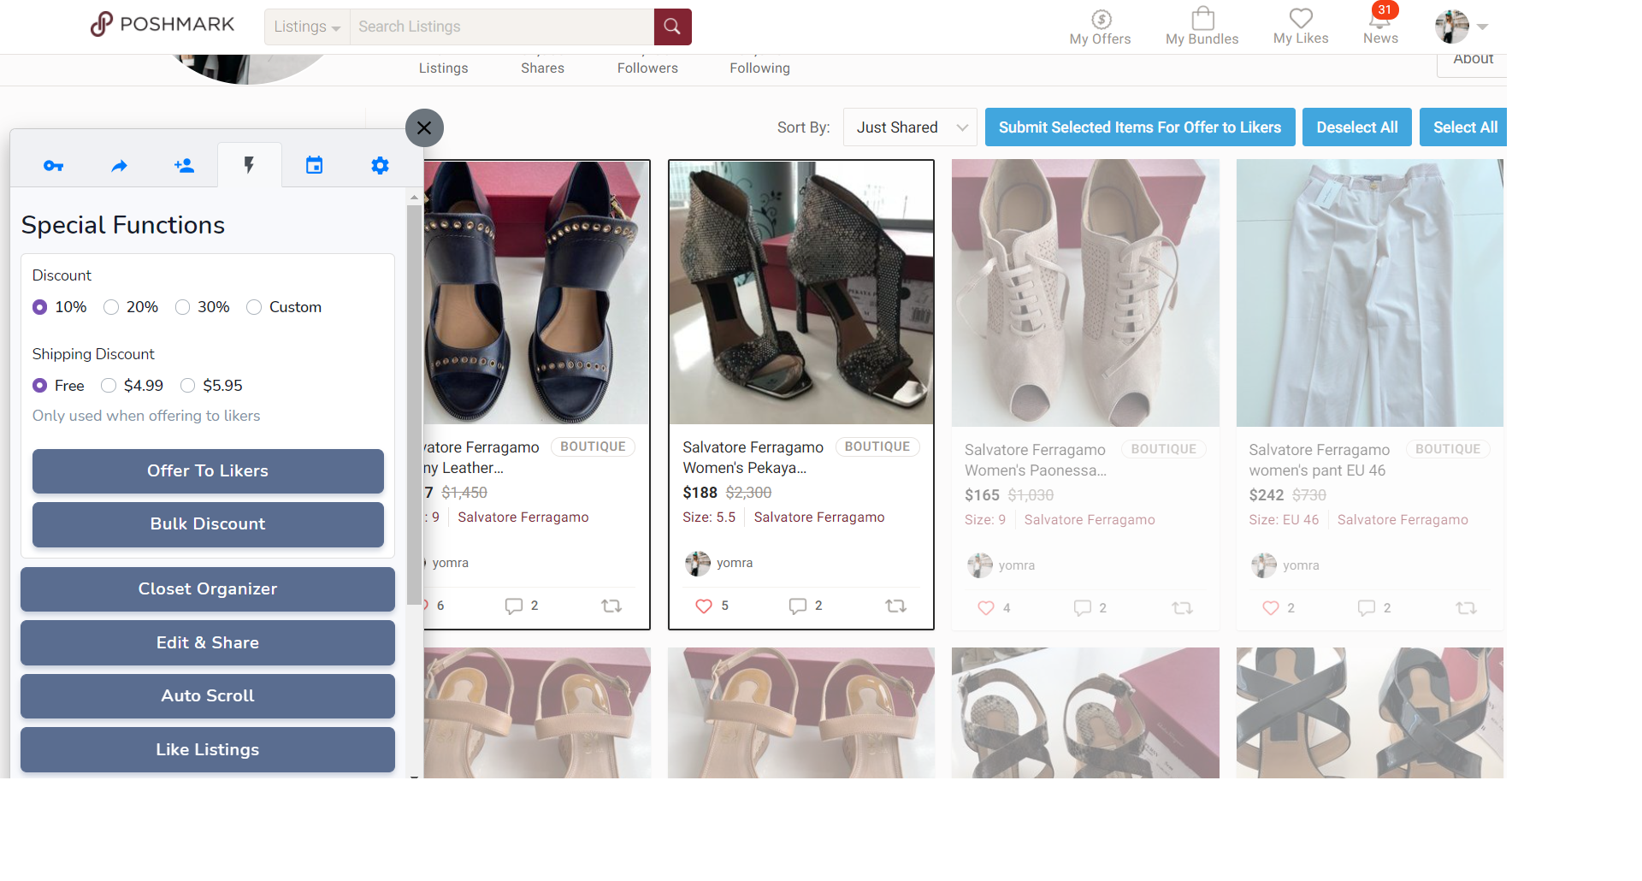
Task: Choose $5.95 shipping discount
Action: click(x=188, y=386)
